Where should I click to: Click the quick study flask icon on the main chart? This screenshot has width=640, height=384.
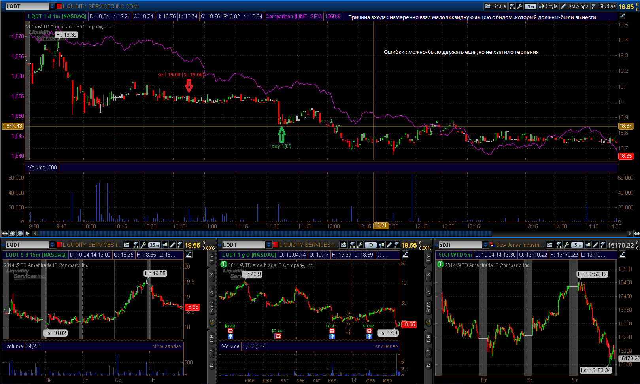pos(512,6)
